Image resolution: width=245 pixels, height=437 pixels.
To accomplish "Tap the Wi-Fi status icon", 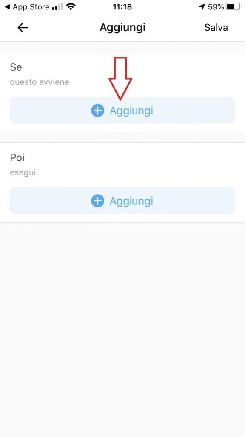I will coord(71,7).
